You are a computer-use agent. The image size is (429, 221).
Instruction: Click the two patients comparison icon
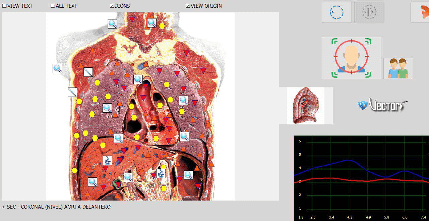click(x=398, y=68)
